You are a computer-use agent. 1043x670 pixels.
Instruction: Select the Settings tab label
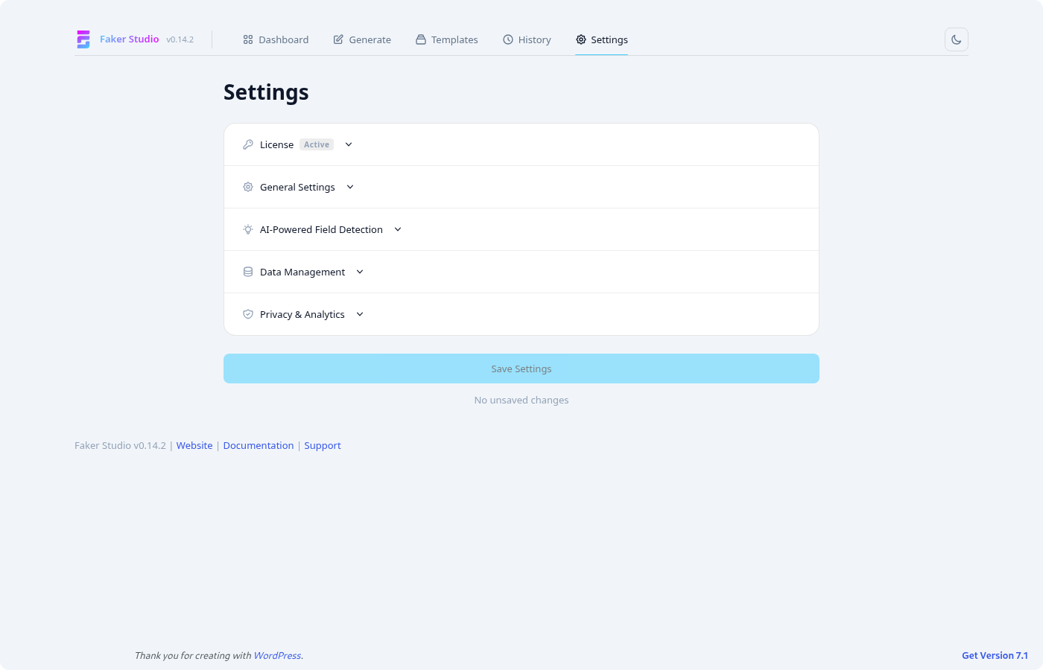[x=609, y=39]
